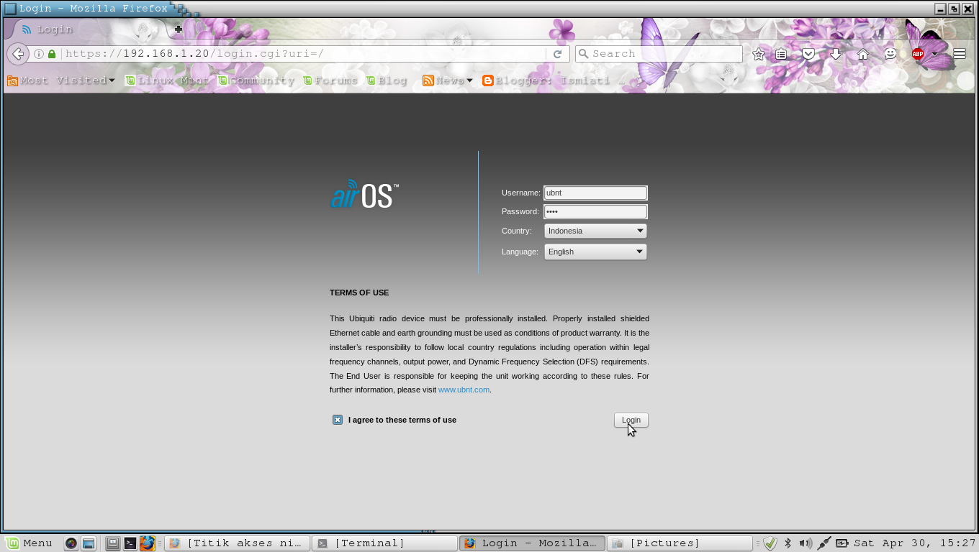
Task: Expand the Language dropdown showing English
Action: pyautogui.click(x=595, y=252)
